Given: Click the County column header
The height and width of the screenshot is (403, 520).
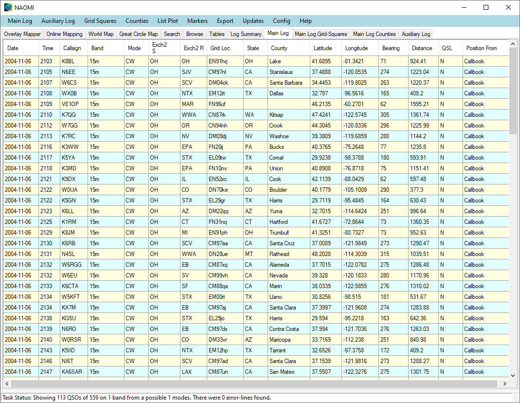Looking at the screenshot, I should (289, 48).
